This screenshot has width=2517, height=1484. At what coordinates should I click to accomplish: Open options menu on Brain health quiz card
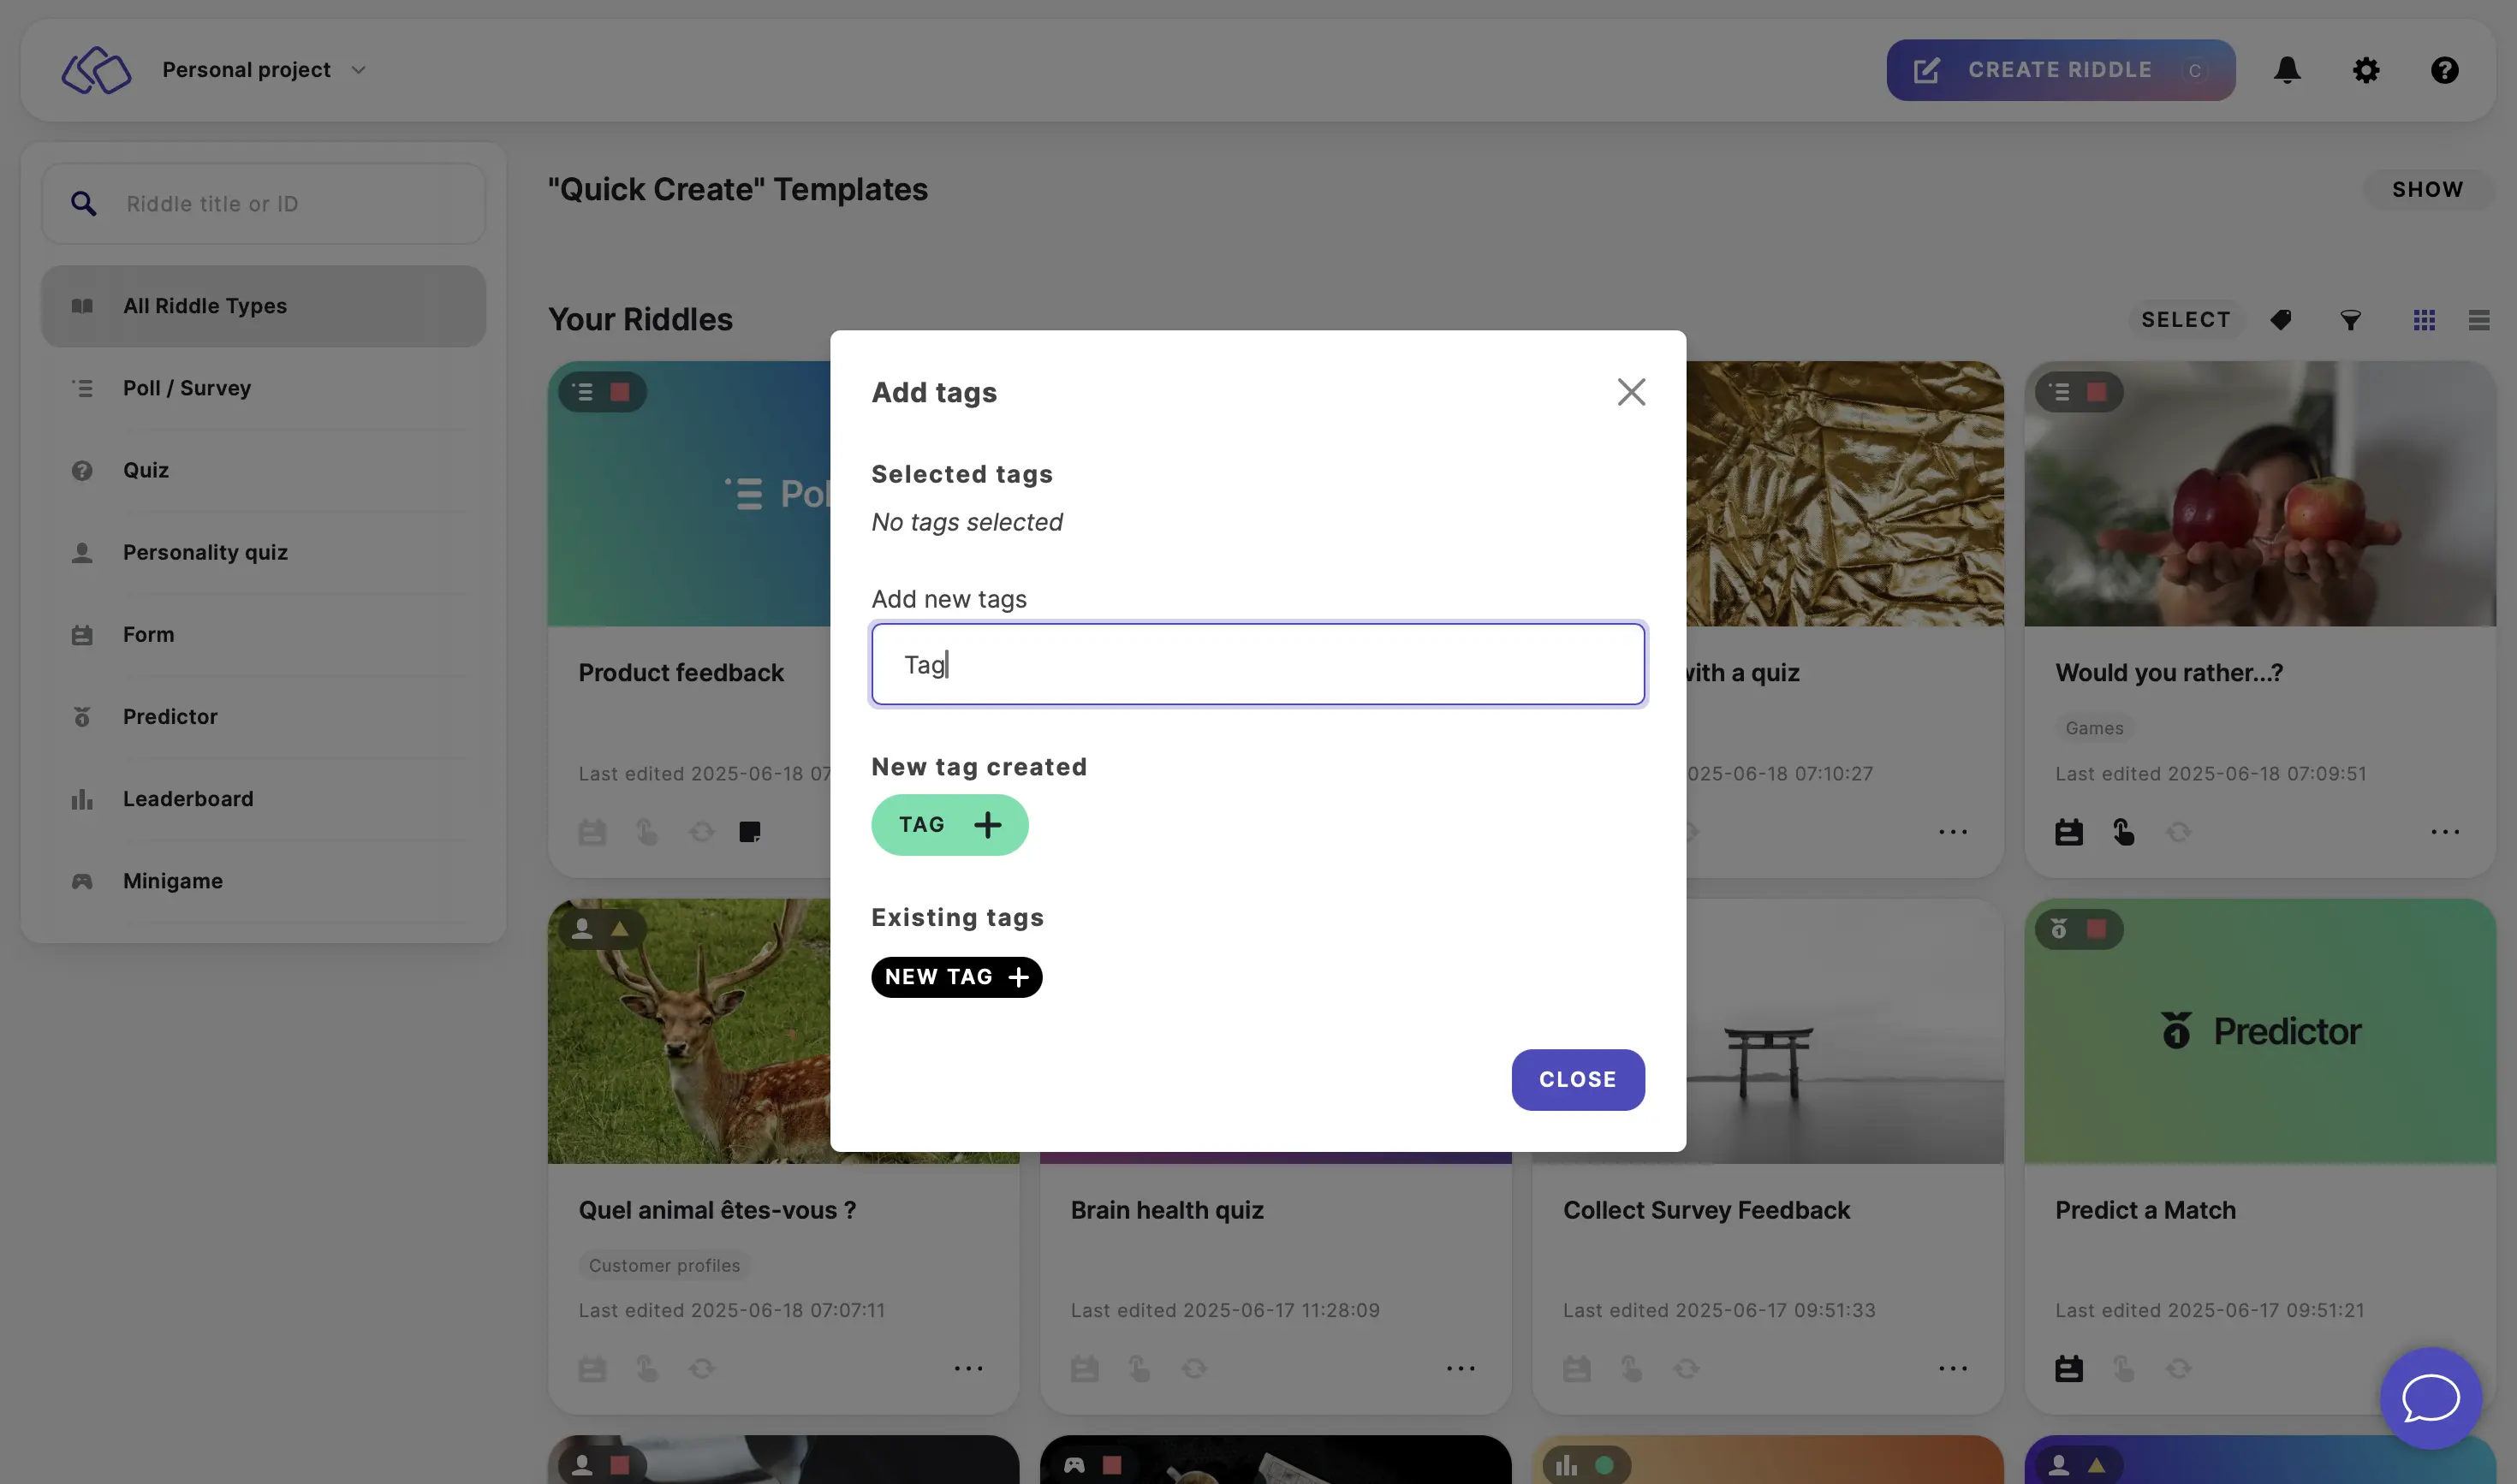[x=1461, y=1369]
